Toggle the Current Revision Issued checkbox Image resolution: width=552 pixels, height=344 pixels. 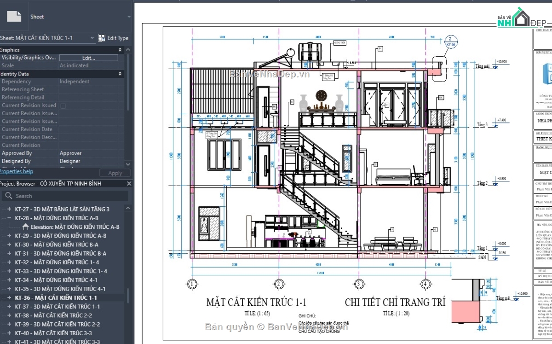[63, 105]
